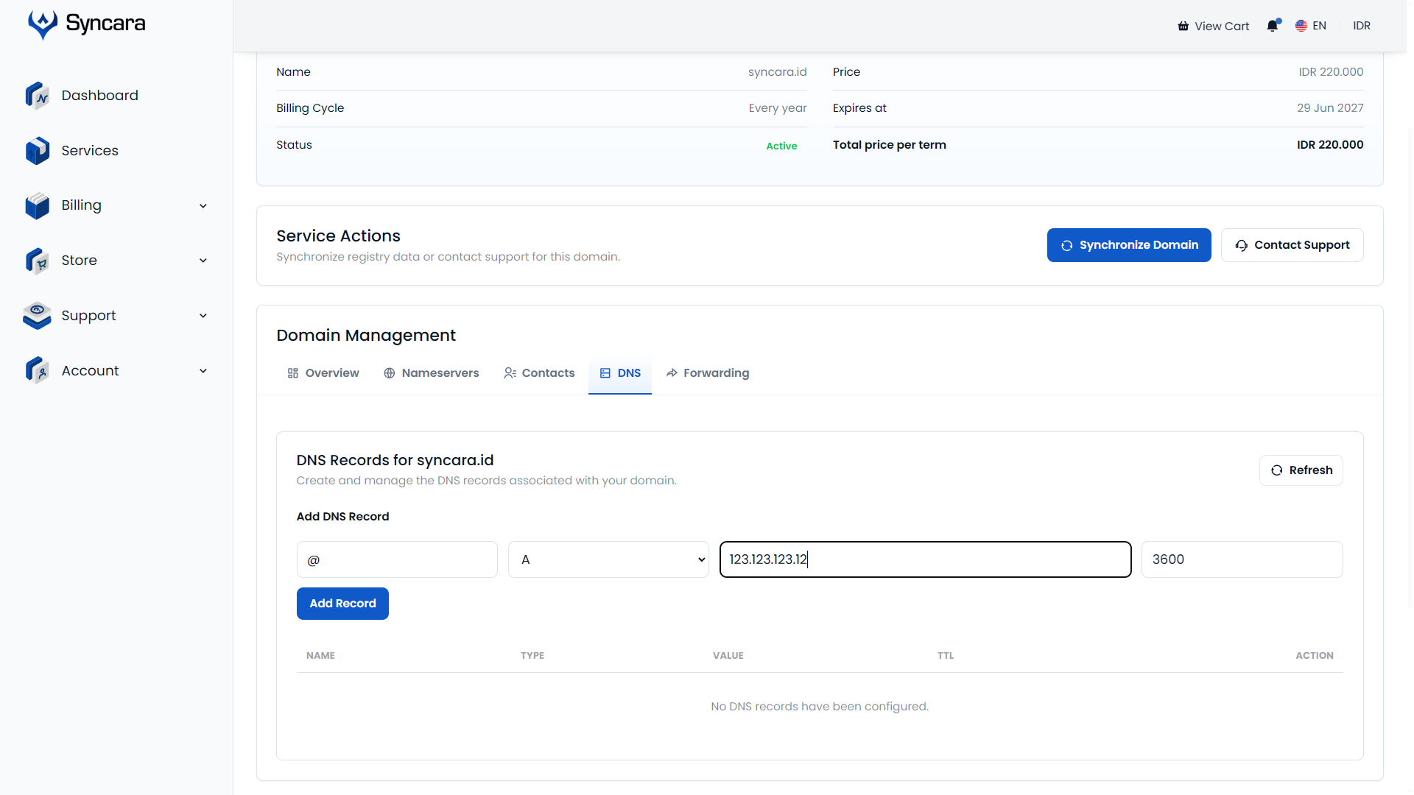Focus the record name field containing @
Screen dimensions: 1414x795
tap(397, 559)
